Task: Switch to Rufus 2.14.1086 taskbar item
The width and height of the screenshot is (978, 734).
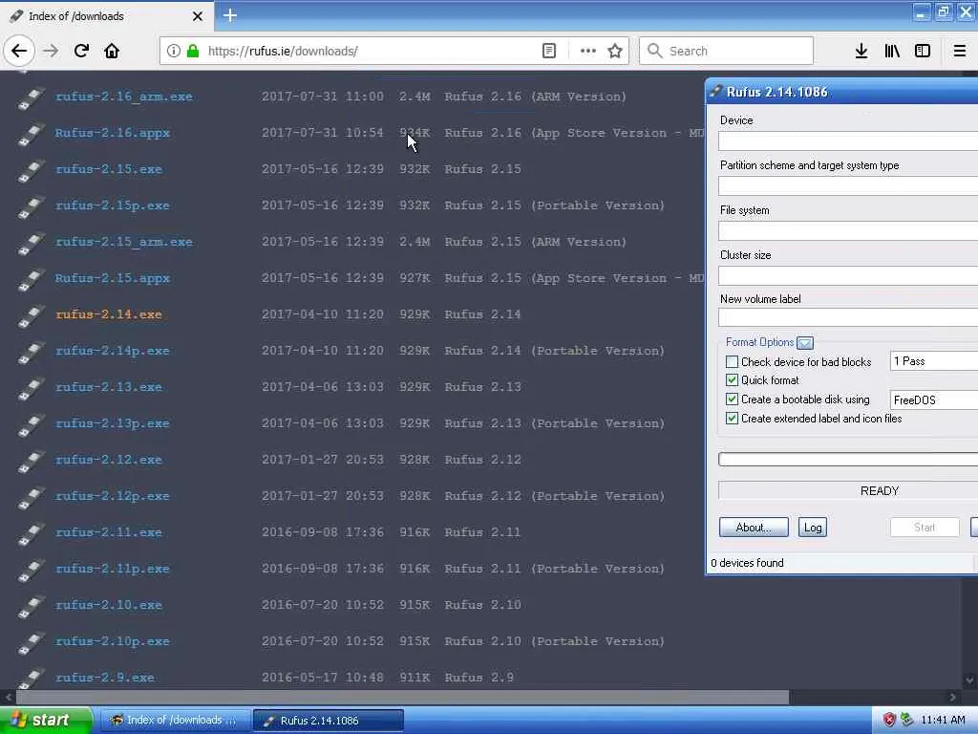Action: [x=329, y=721]
